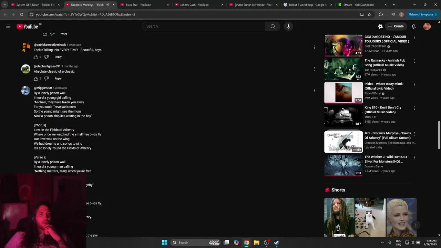Open site information icon in address bar
The image size is (441, 248).
click(x=31, y=14)
